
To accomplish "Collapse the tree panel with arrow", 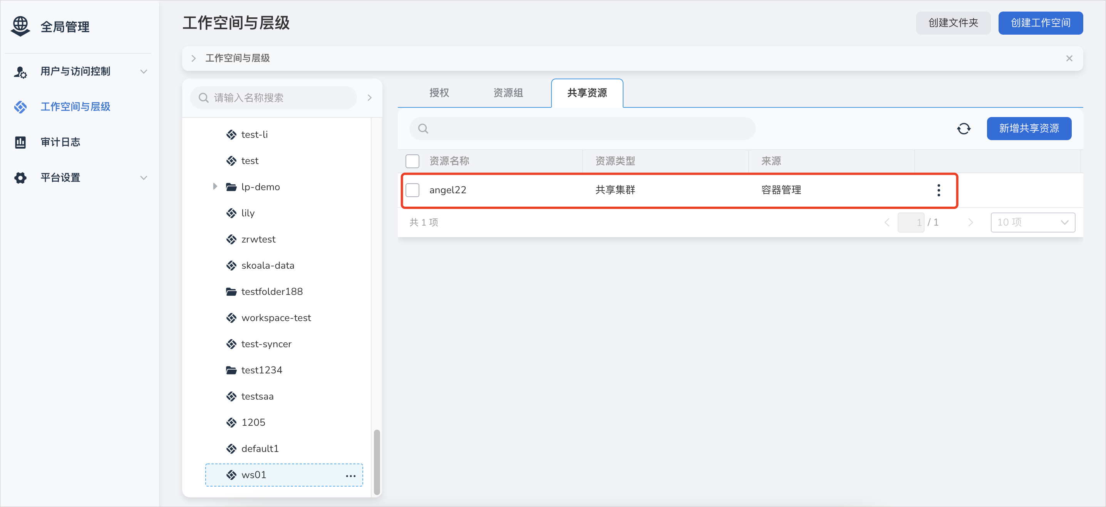I will 370,98.
